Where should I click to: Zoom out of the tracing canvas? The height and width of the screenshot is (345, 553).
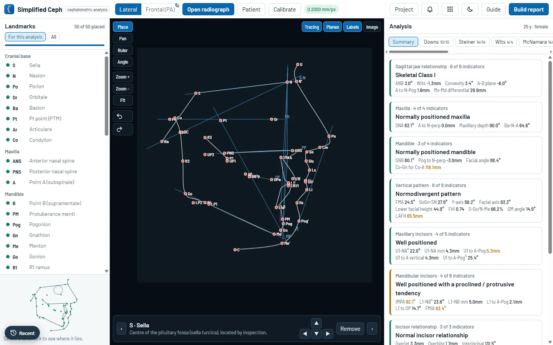(123, 89)
